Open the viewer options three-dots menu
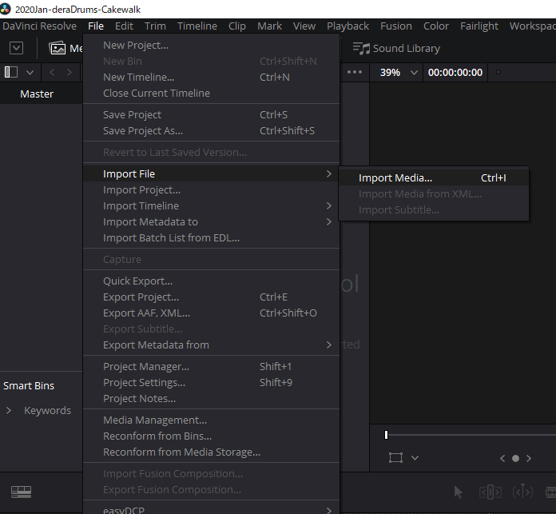 pos(355,72)
